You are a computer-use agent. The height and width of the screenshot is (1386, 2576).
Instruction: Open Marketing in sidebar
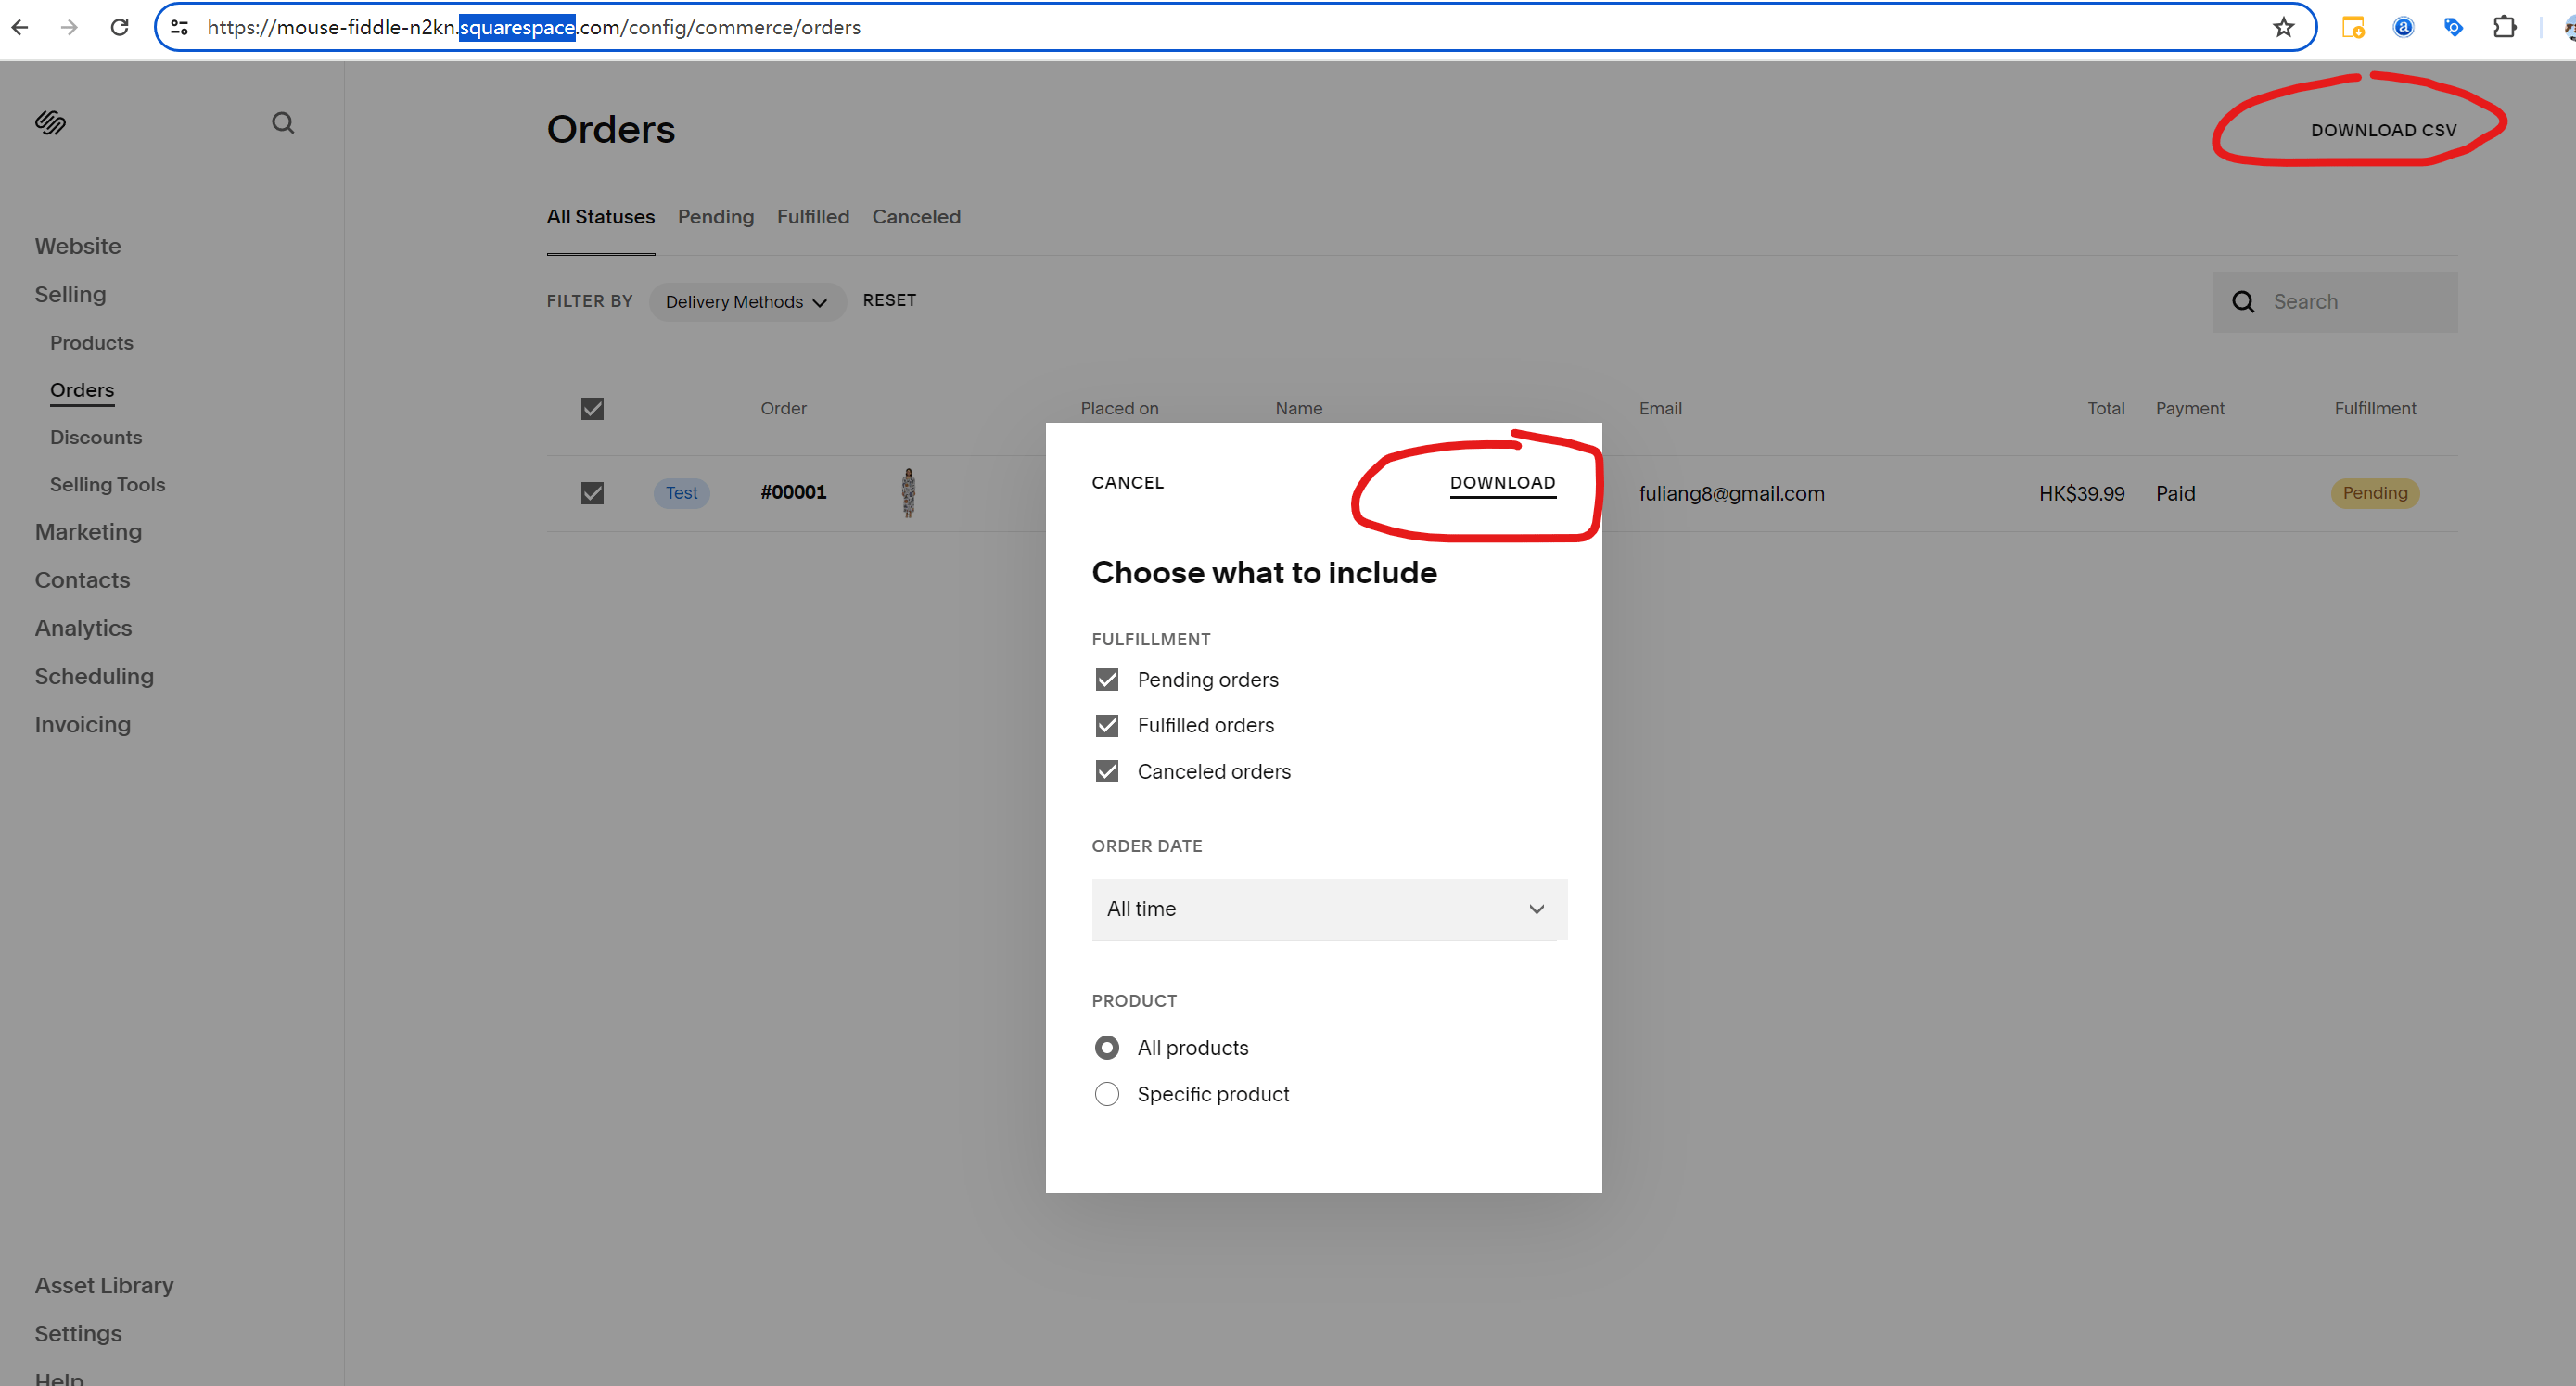click(88, 532)
